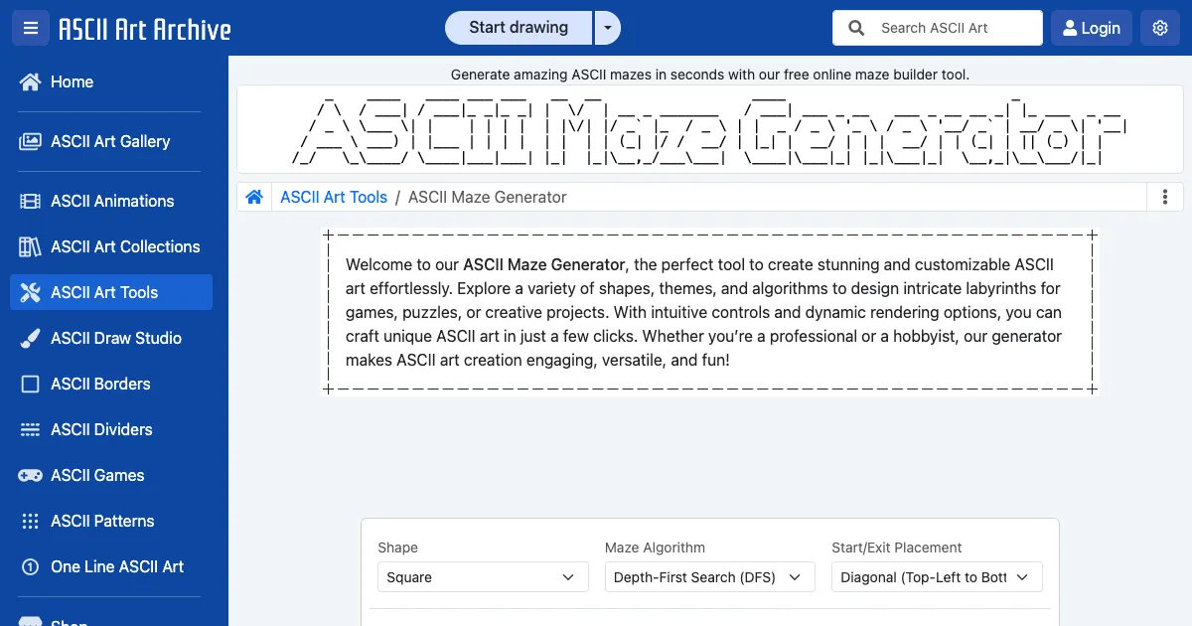The height and width of the screenshot is (626, 1192).
Task: Select ASCII Patterns from the sidebar
Action: [x=102, y=521]
